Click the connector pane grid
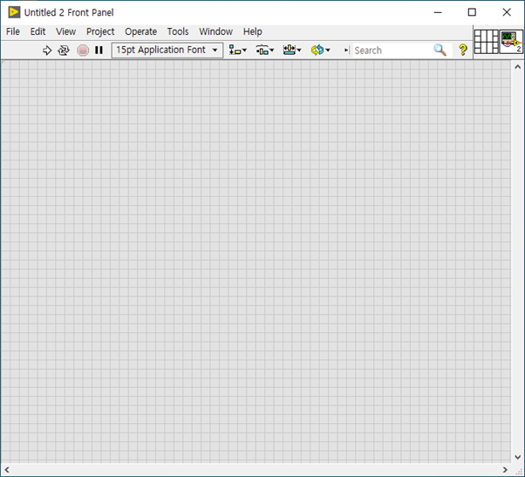Image resolution: width=525 pixels, height=477 pixels. [x=487, y=42]
